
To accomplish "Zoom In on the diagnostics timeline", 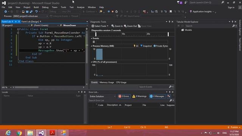I will (117, 26).
